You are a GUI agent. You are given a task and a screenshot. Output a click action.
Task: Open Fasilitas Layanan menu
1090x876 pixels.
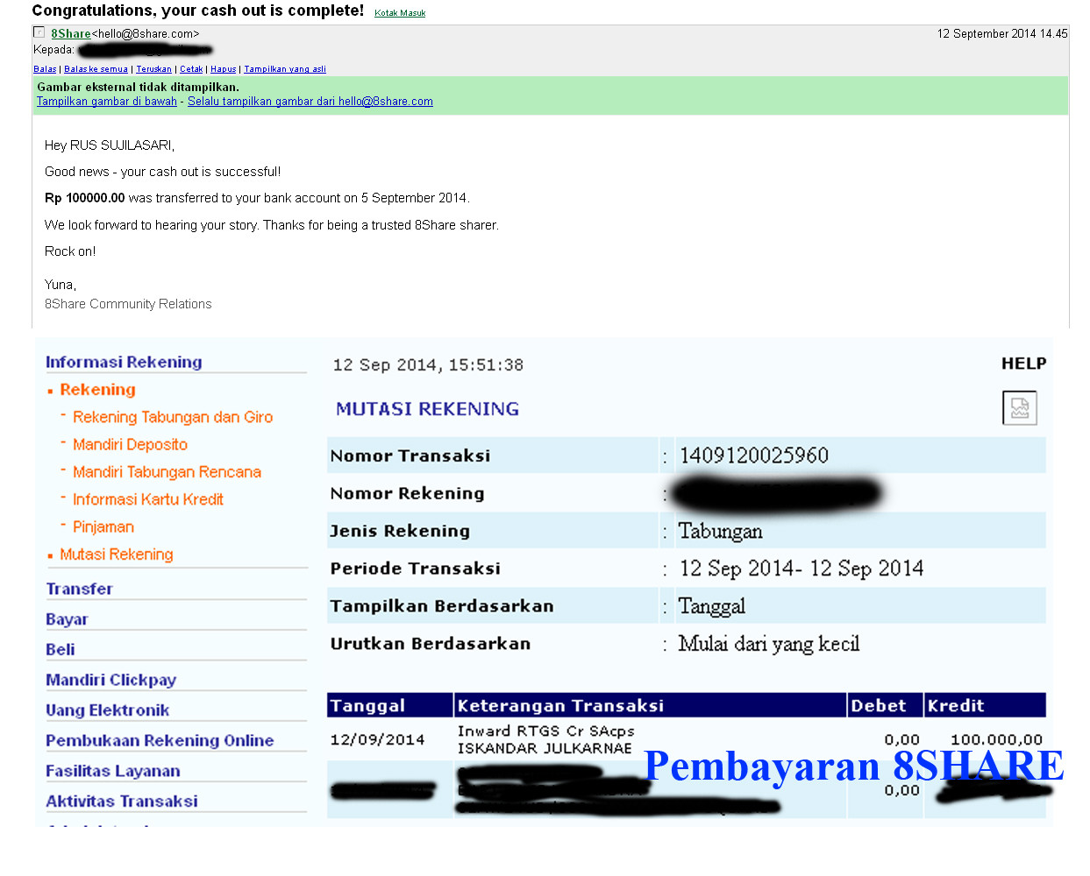(x=113, y=771)
